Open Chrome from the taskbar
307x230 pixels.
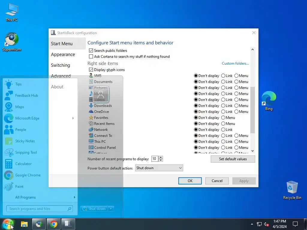tap(54, 224)
